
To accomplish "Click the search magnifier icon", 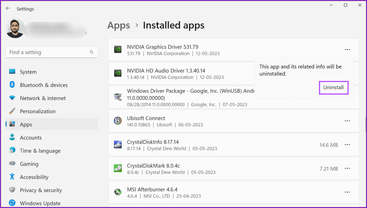I will 92,52.
